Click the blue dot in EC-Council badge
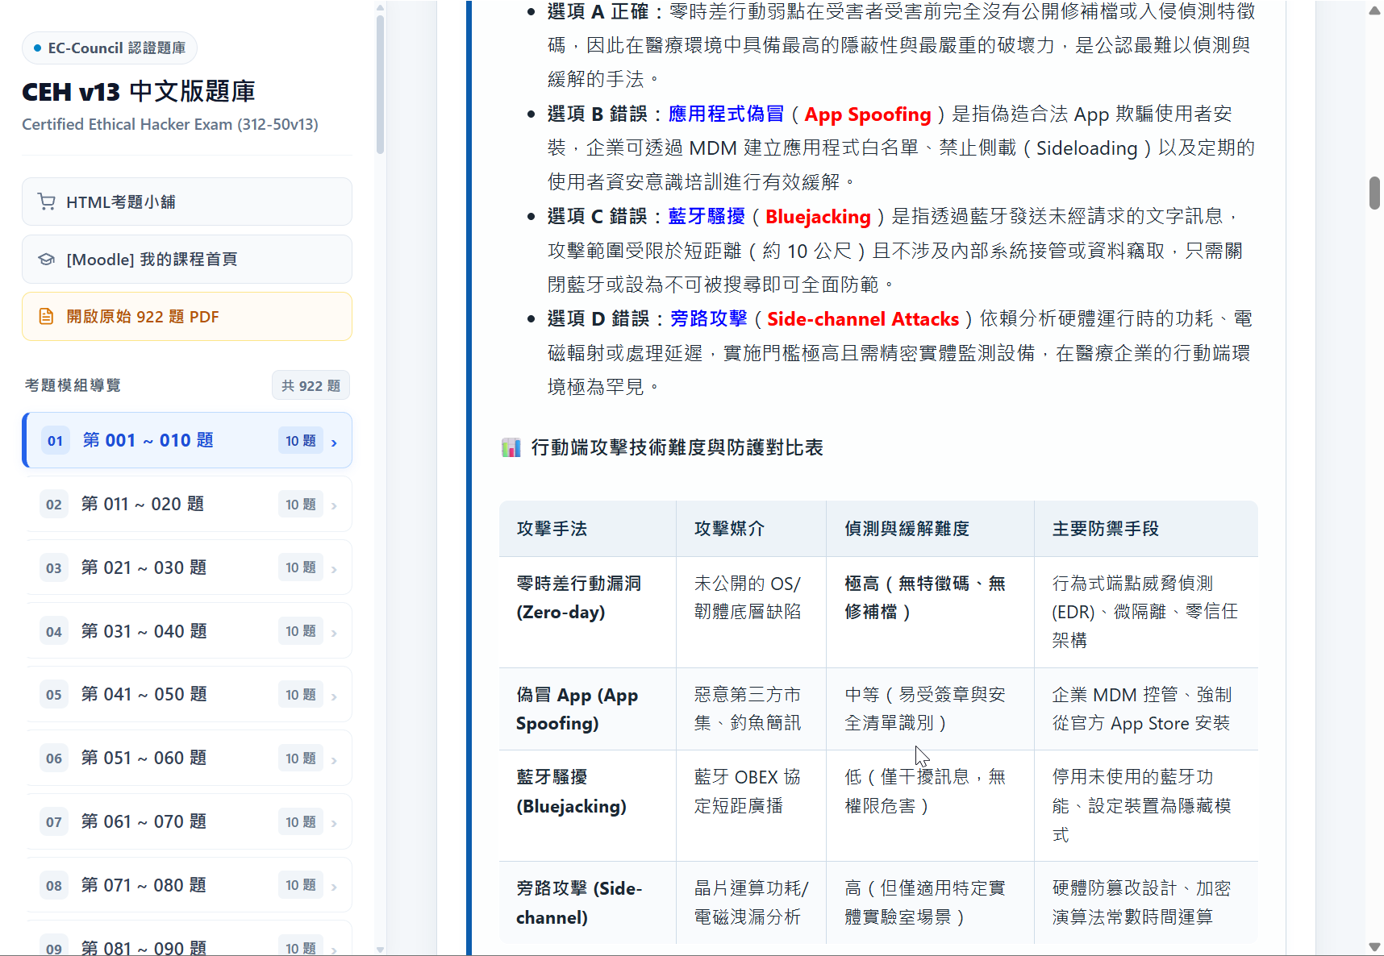 pyautogui.click(x=37, y=48)
